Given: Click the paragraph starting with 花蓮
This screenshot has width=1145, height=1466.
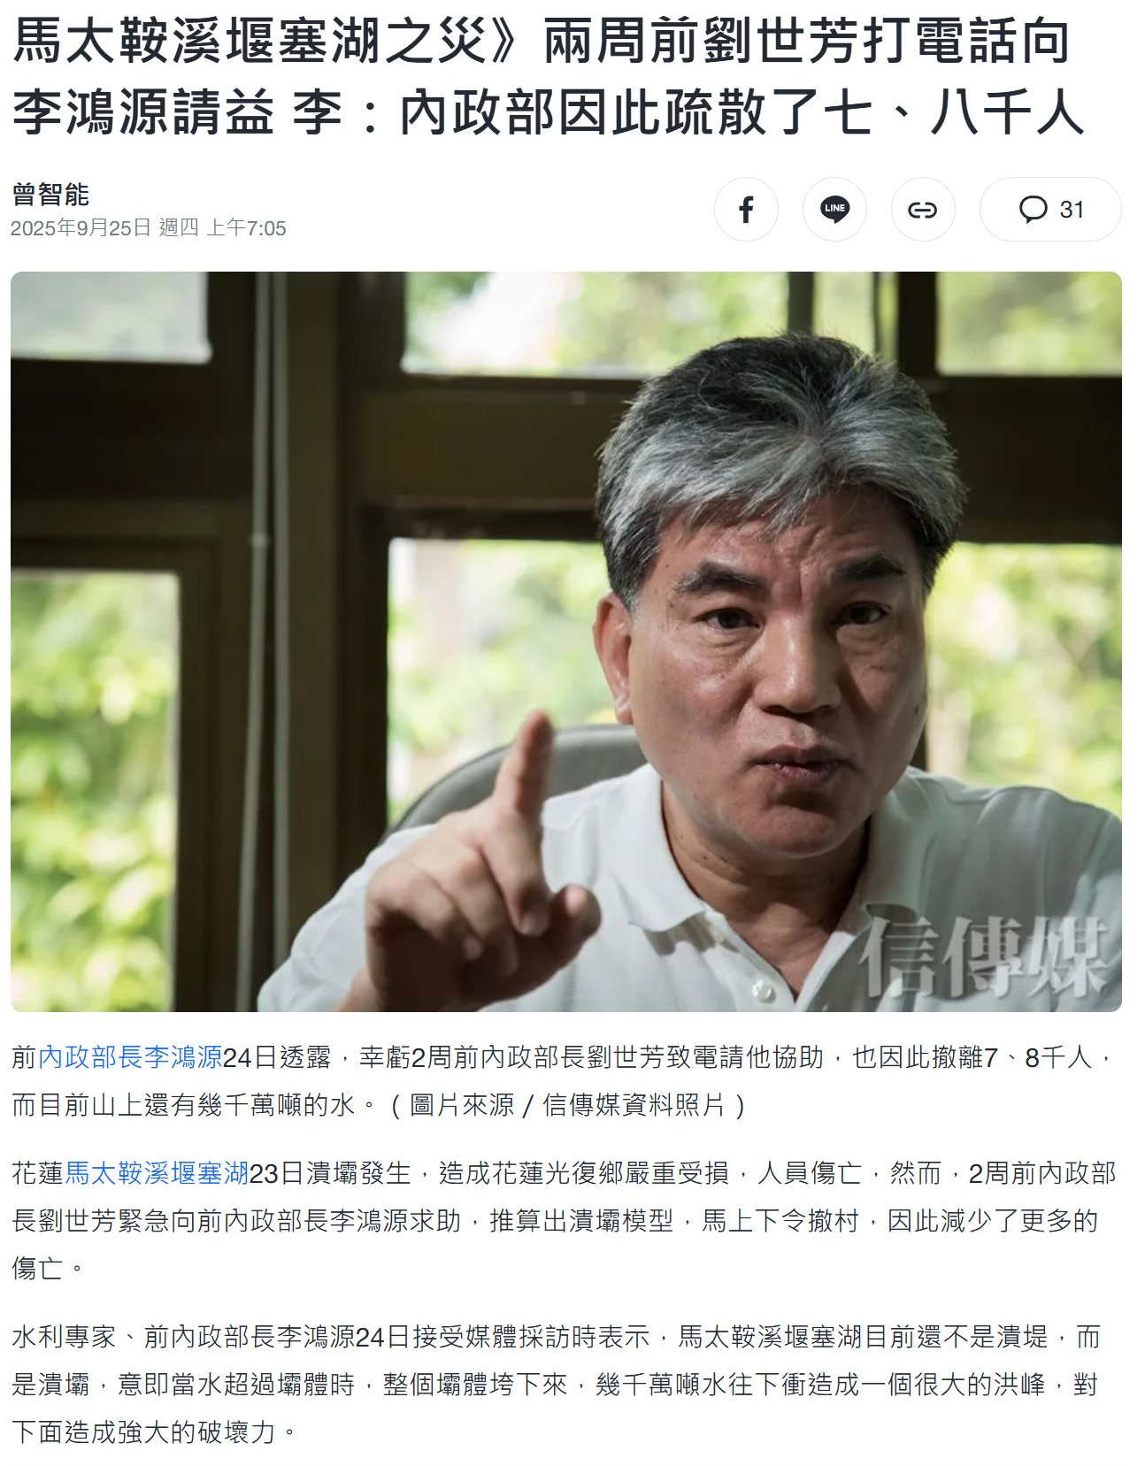Looking at the screenshot, I should (x=564, y=1221).
